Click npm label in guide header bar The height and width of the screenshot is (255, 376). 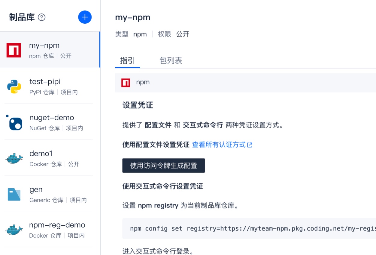143,82
